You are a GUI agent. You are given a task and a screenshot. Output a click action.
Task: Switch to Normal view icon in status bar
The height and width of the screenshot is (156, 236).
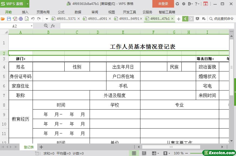click(x=134, y=153)
